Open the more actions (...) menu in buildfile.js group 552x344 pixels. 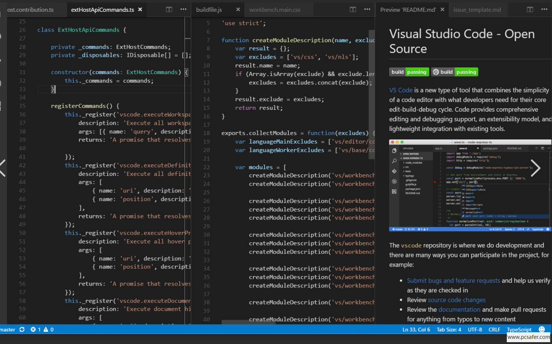pos(366,9)
